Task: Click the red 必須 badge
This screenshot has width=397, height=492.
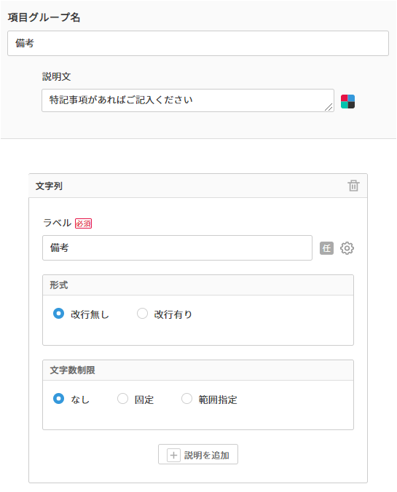Action: (83, 223)
